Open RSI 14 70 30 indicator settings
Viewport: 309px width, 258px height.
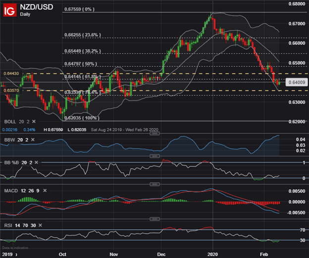tap(20, 225)
